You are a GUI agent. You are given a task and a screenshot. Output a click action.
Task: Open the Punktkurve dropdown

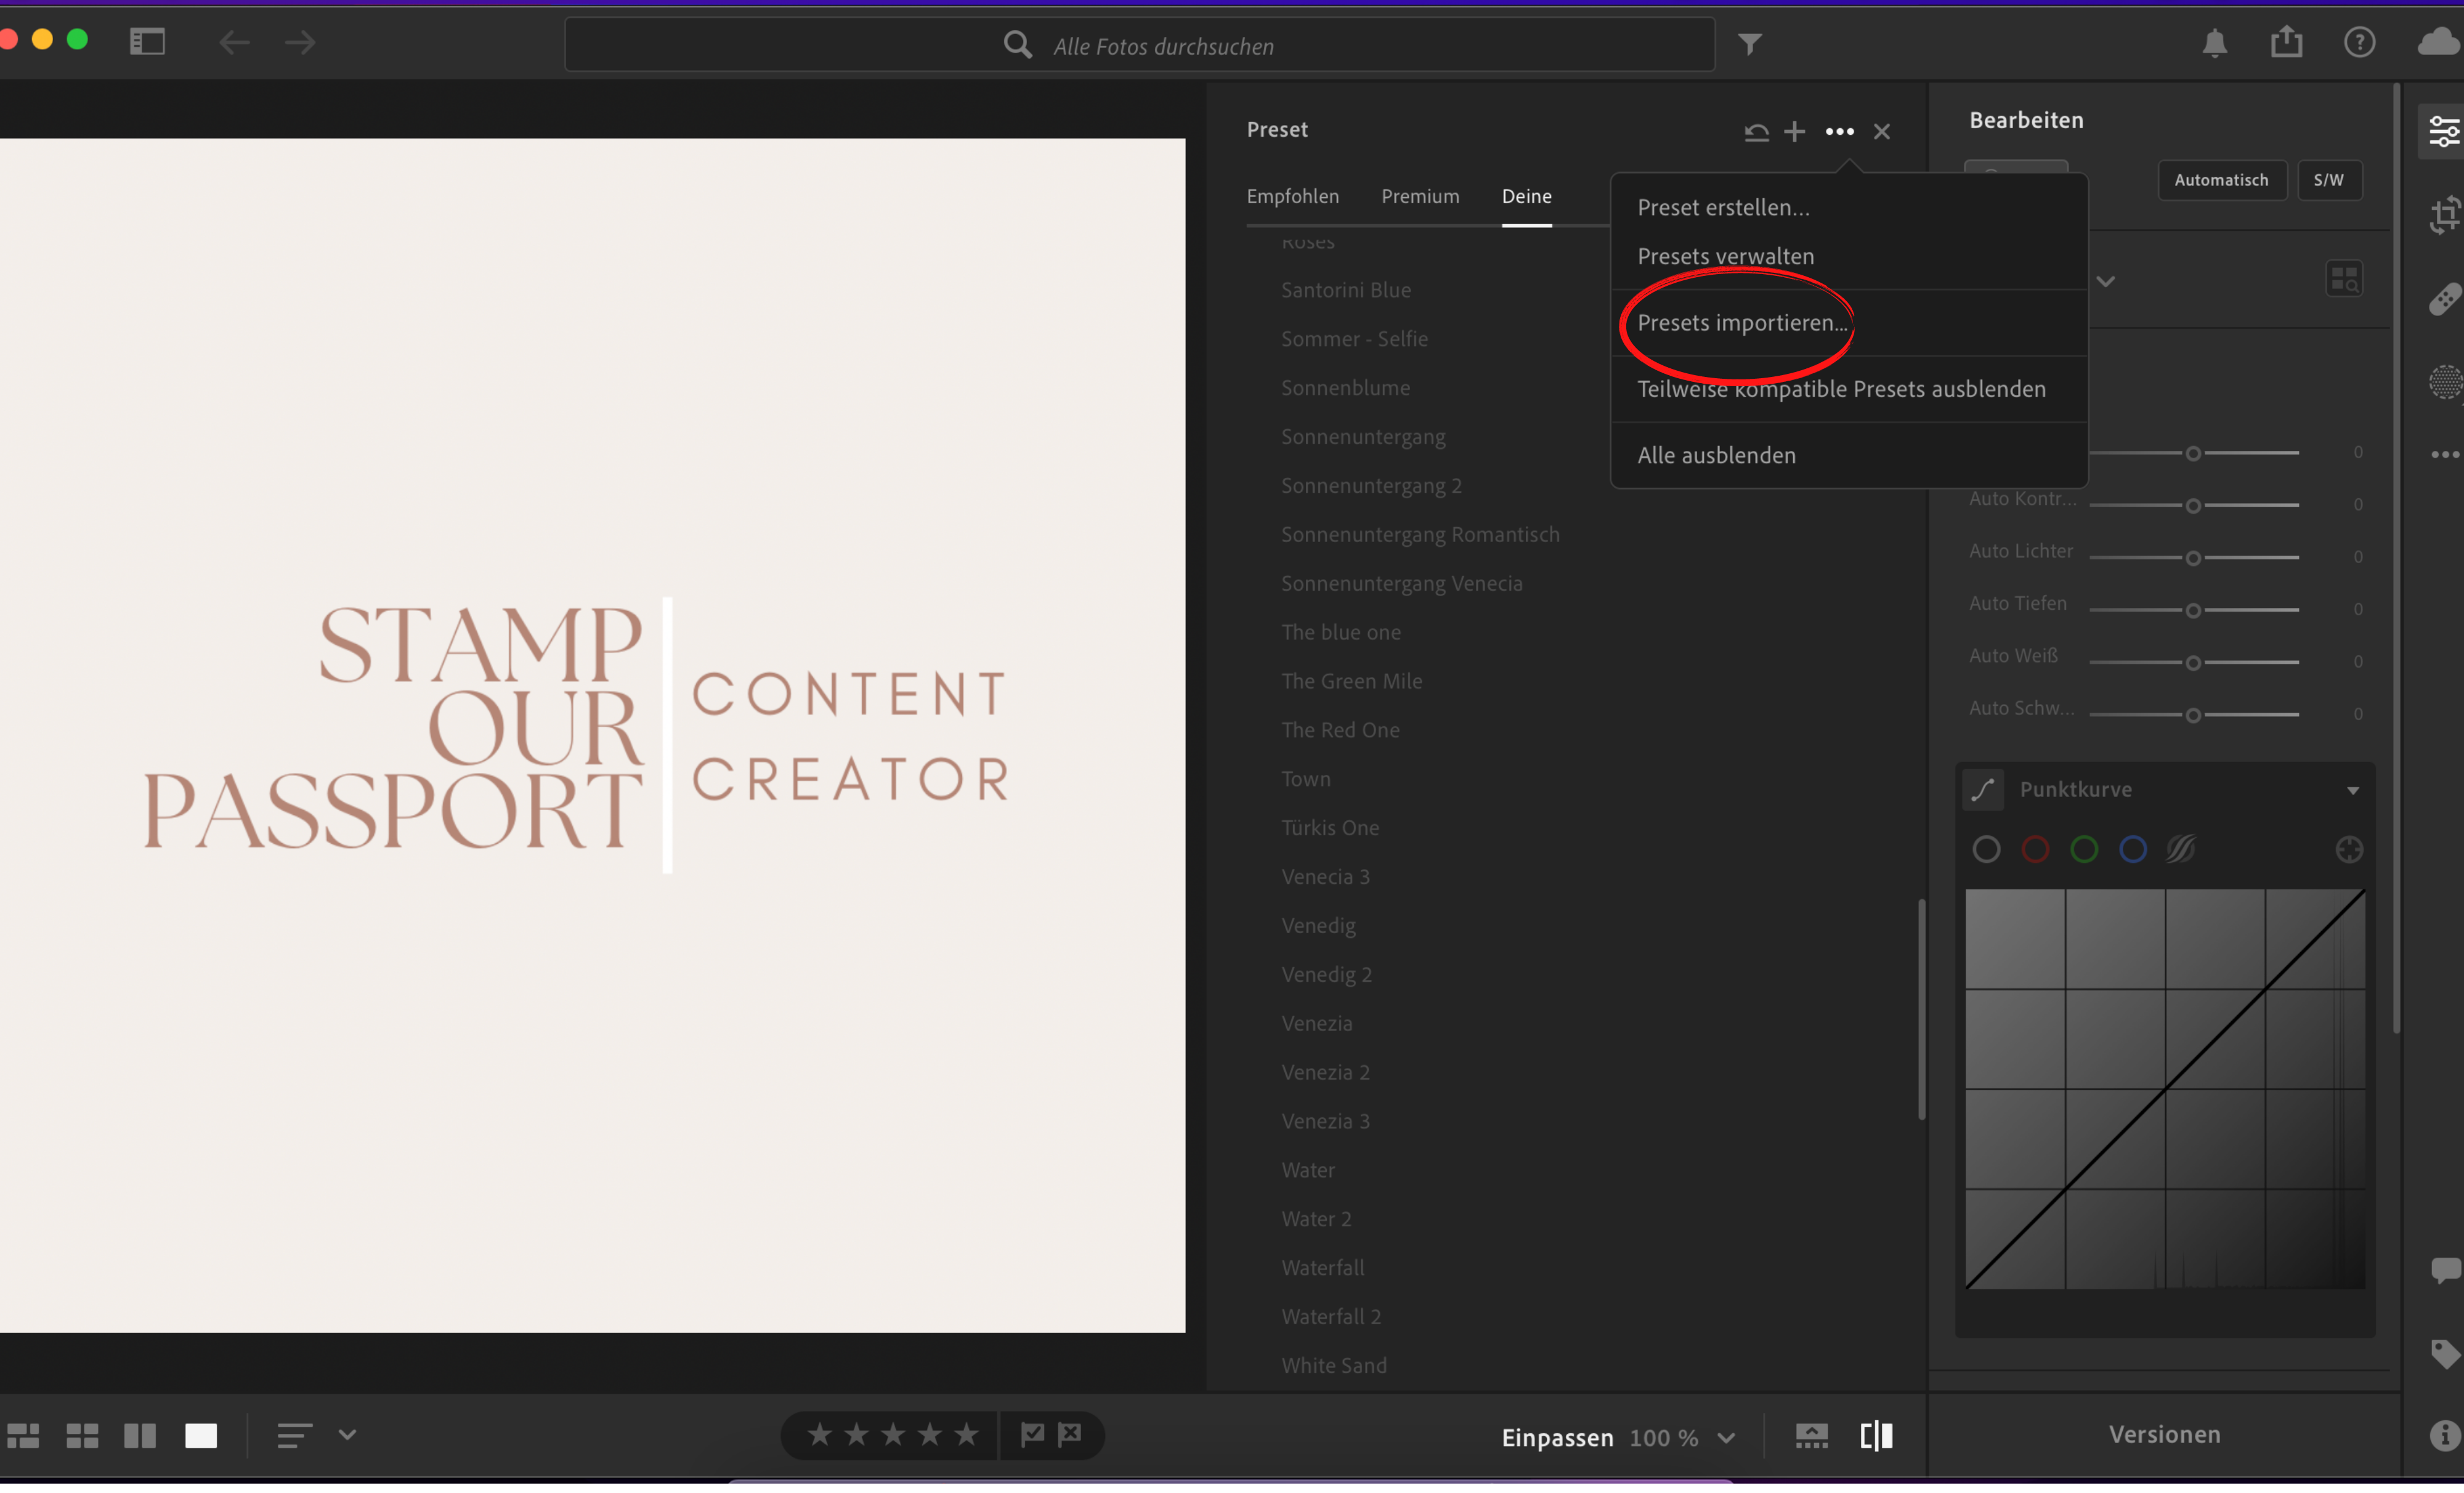click(x=2353, y=791)
